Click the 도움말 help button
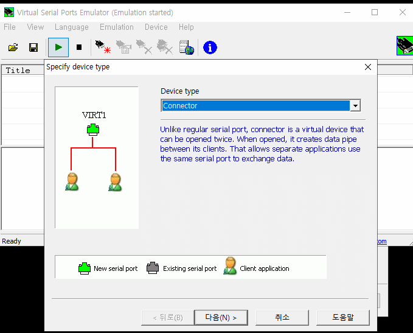The height and width of the screenshot is (333, 413). (x=343, y=317)
